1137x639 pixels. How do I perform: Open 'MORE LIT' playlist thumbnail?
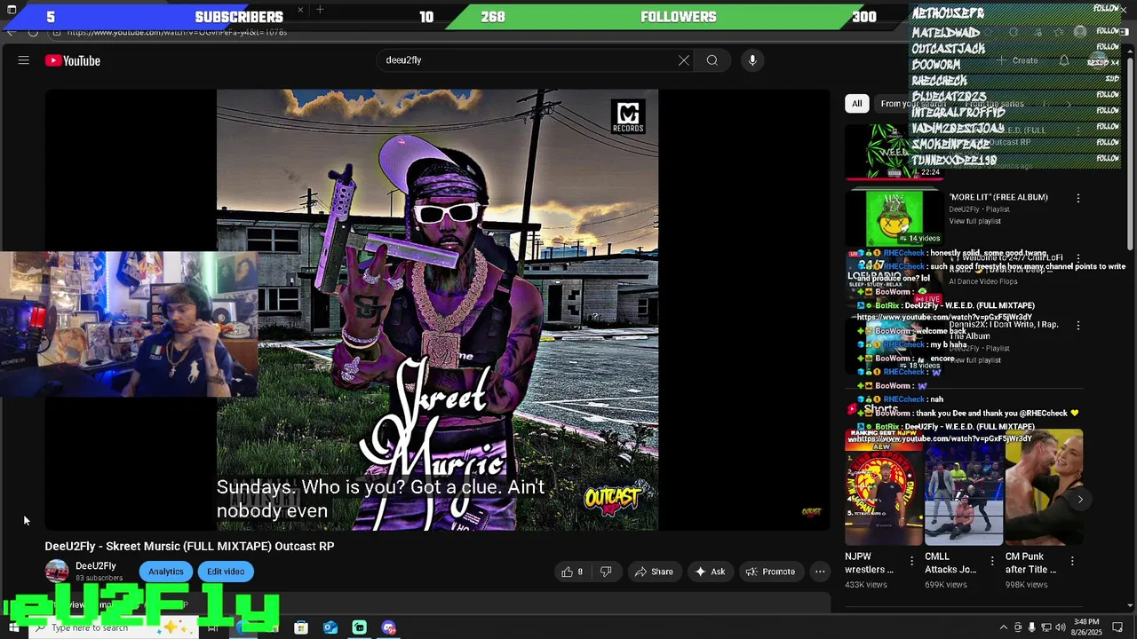[894, 217]
